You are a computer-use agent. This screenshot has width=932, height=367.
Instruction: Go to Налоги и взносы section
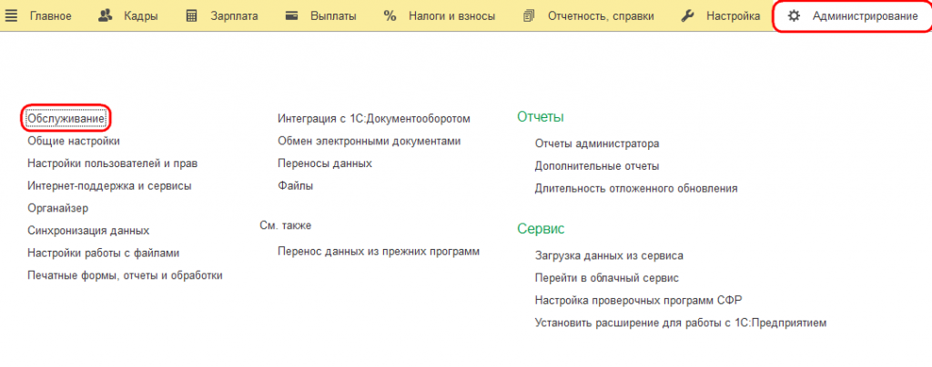[451, 16]
